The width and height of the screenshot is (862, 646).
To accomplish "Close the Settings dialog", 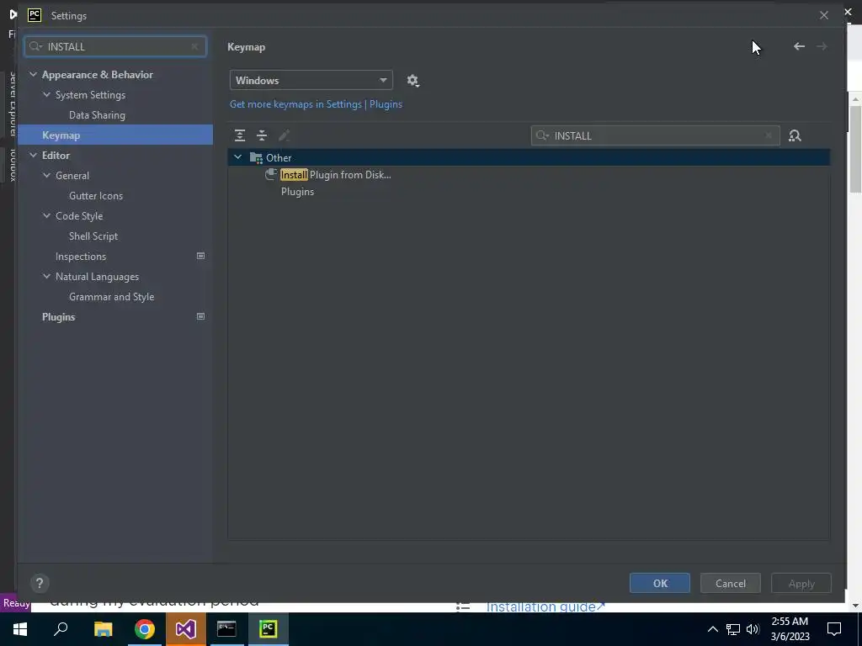I will 823,15.
